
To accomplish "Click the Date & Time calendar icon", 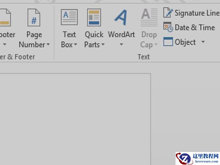I will pos(168,27).
